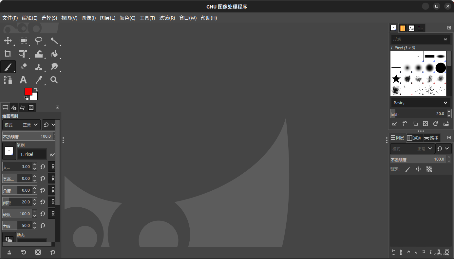
Task: Open the Basic brush folder dropdown
Action: pos(420,102)
